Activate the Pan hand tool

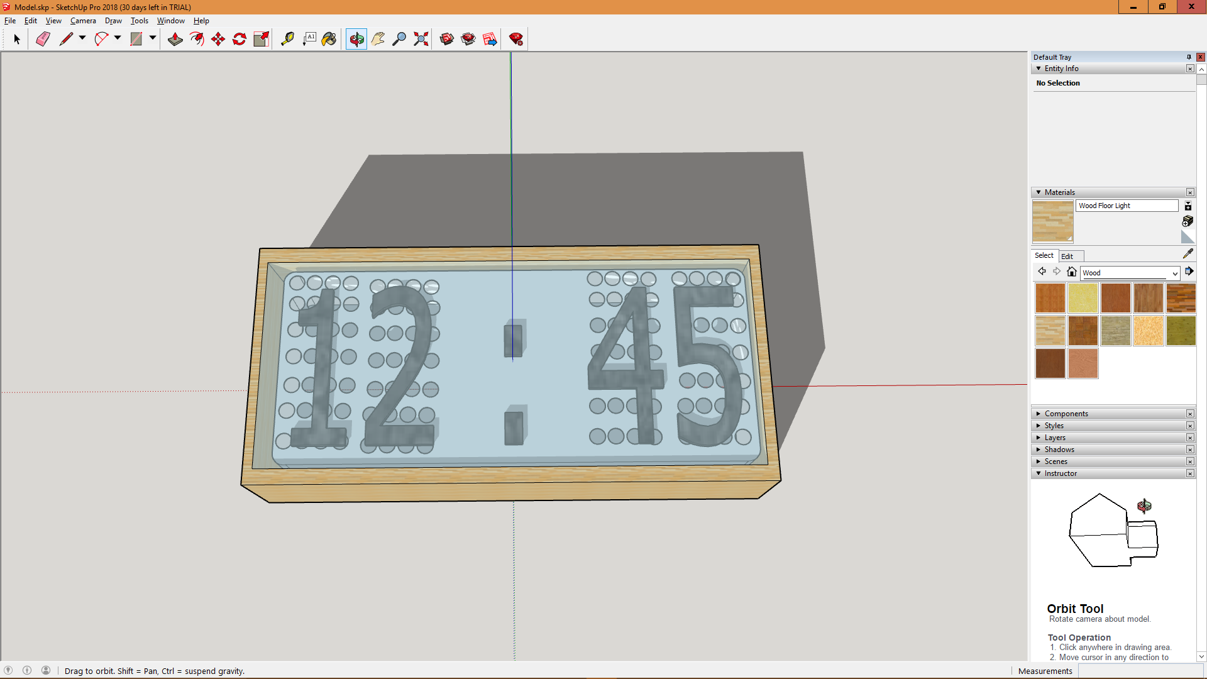click(378, 39)
